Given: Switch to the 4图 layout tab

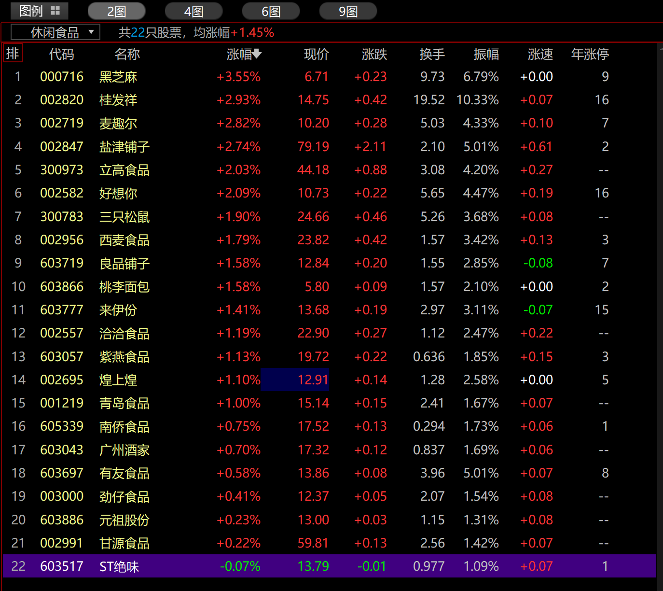Looking at the screenshot, I should pyautogui.click(x=193, y=11).
